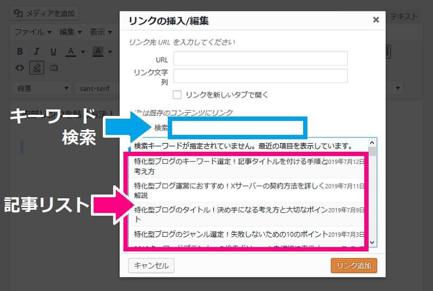Close the リンクの挿入/編集 dialog
The image size is (433, 291).
coord(376,20)
